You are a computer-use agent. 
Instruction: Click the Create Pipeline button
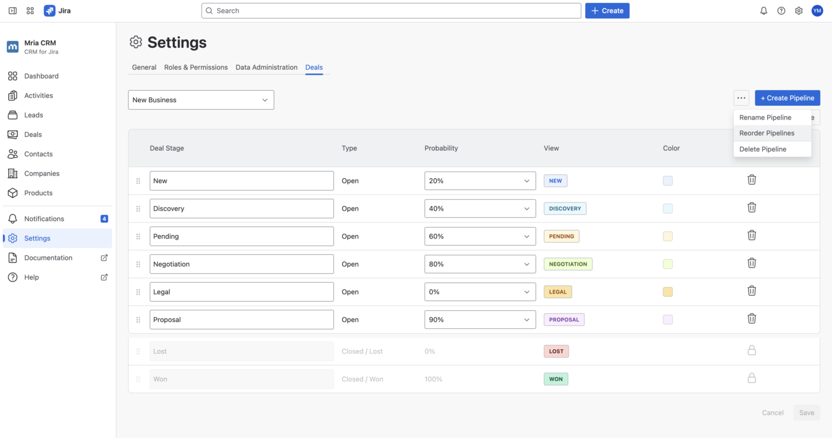tap(788, 98)
